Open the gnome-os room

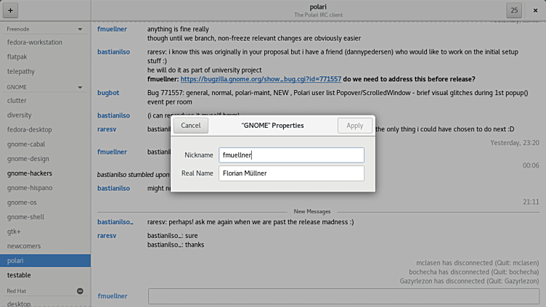click(45, 202)
